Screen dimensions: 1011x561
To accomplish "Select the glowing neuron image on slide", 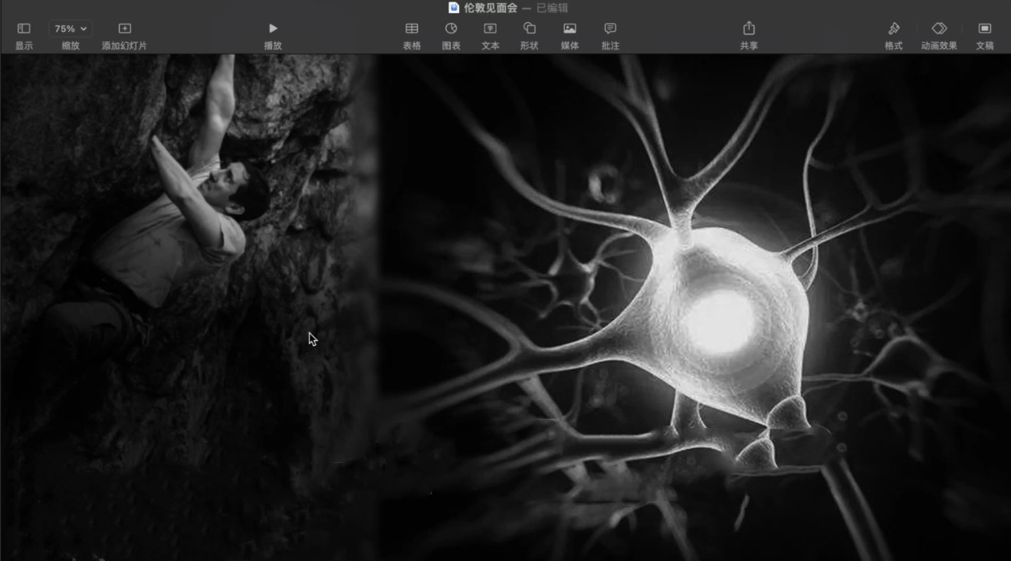I will coord(713,314).
